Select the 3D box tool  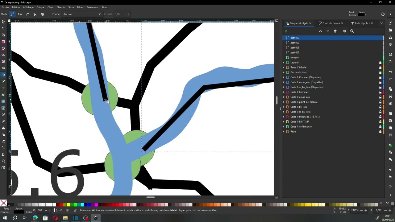click(x=3, y=62)
